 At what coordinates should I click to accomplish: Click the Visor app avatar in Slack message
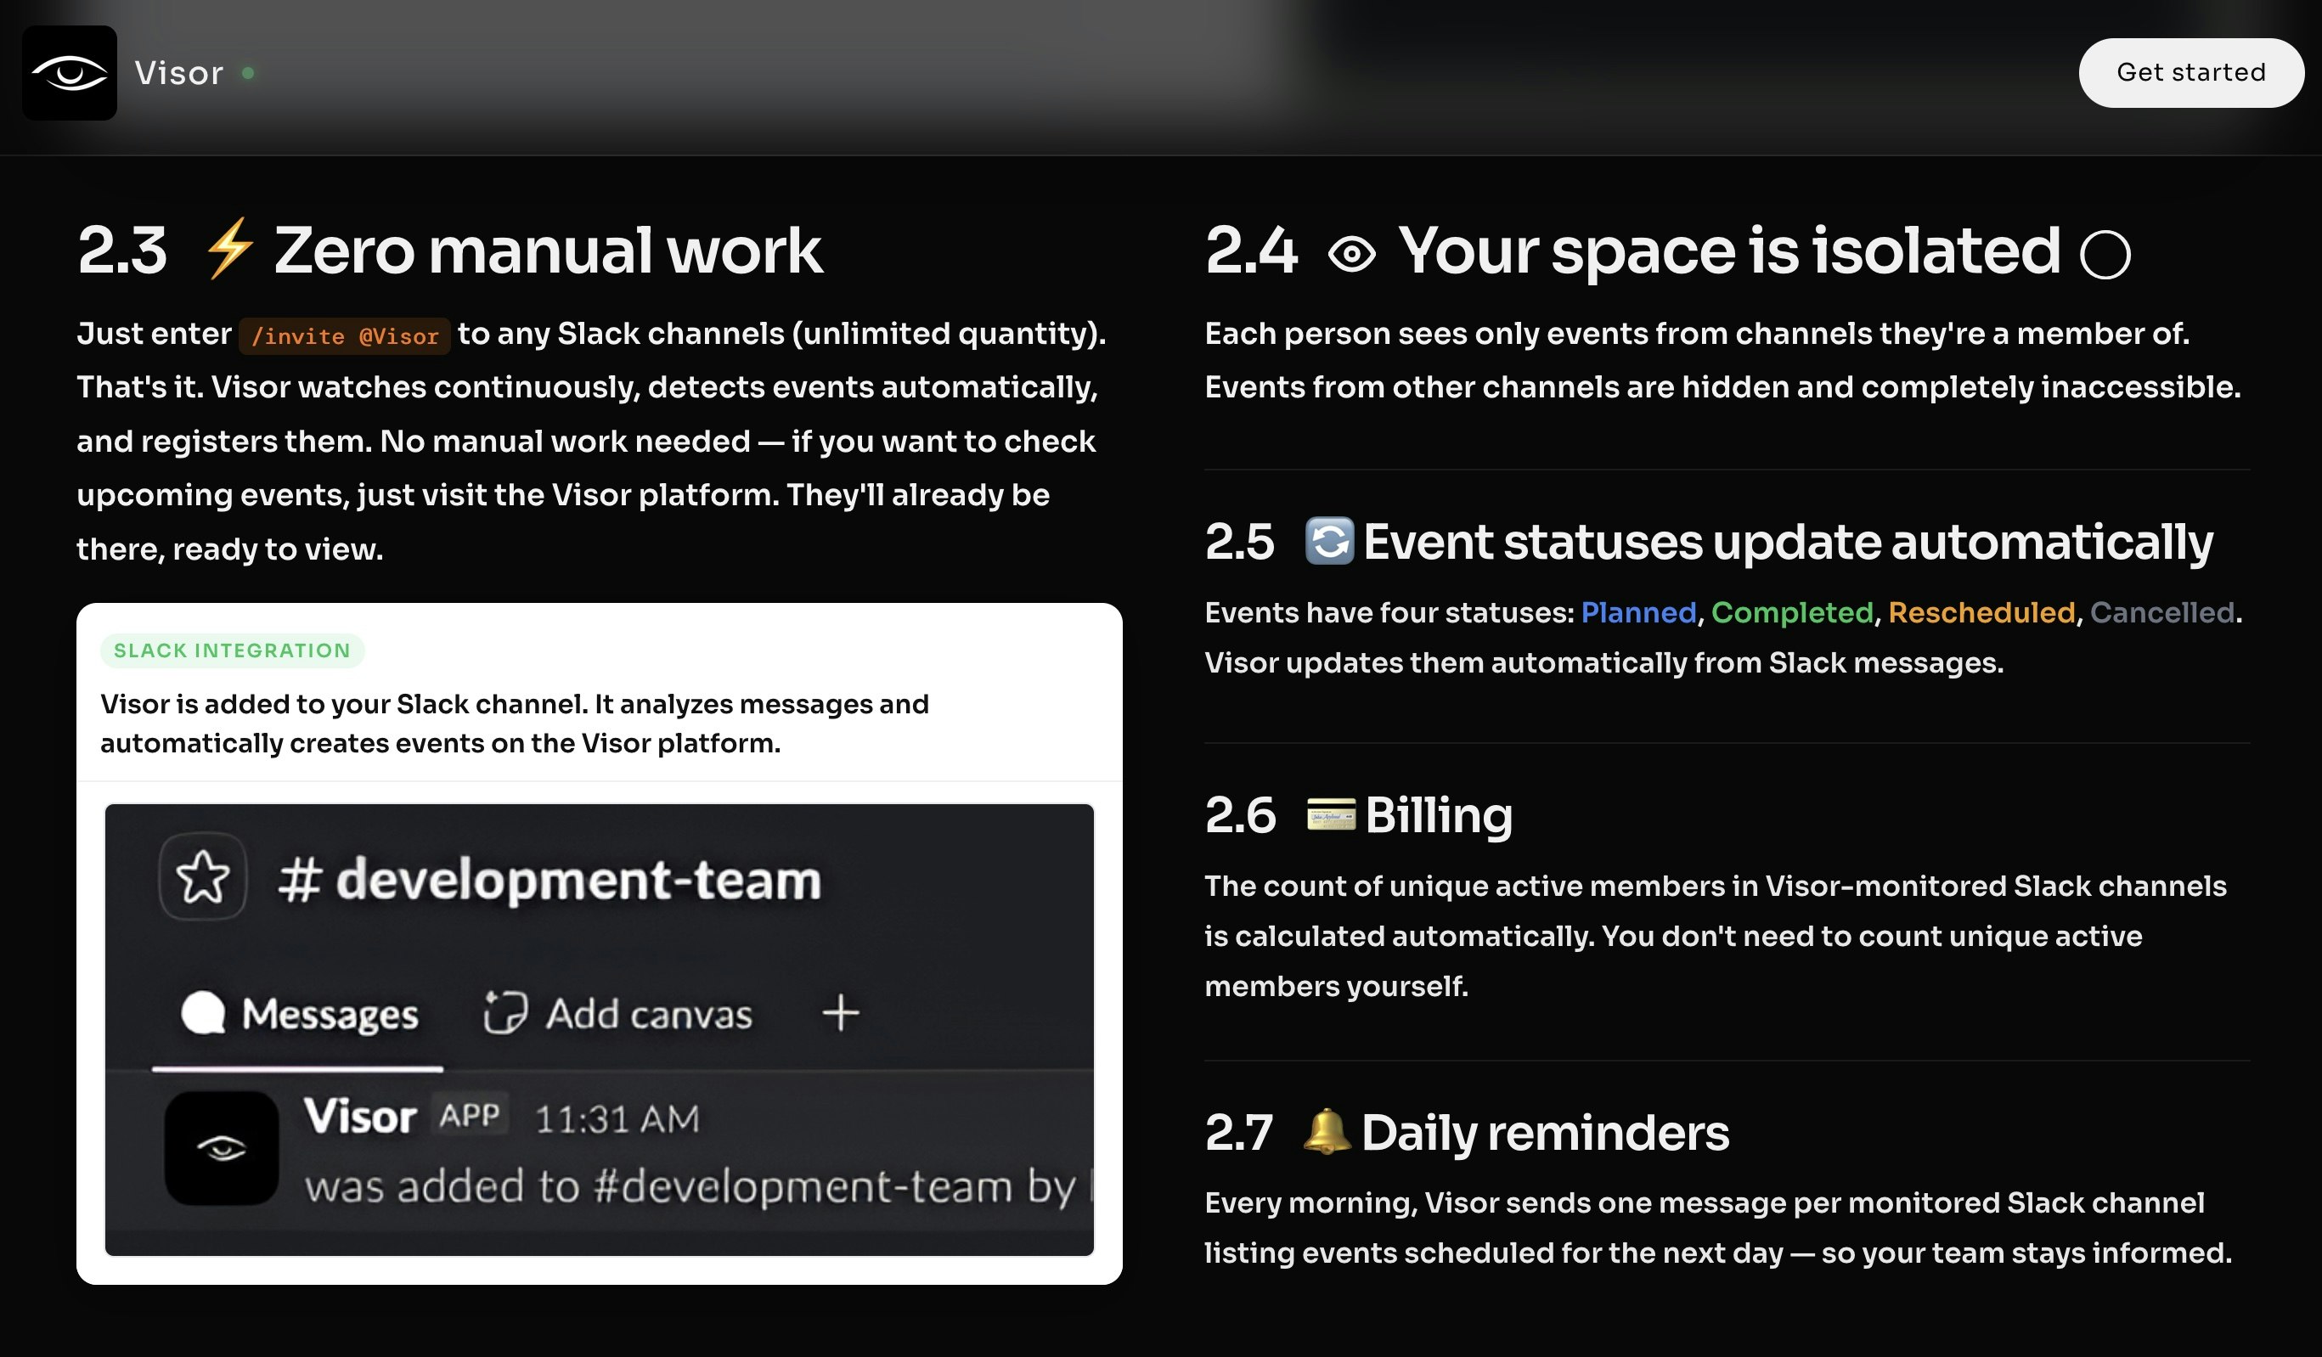(x=221, y=1148)
